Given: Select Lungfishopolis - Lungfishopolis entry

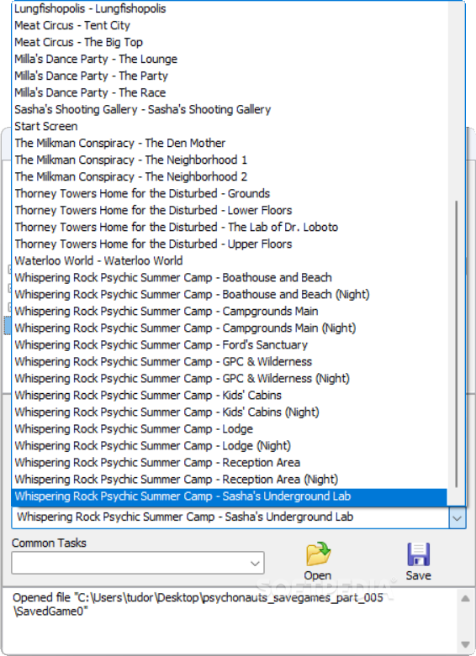Looking at the screenshot, I should 230,8.
